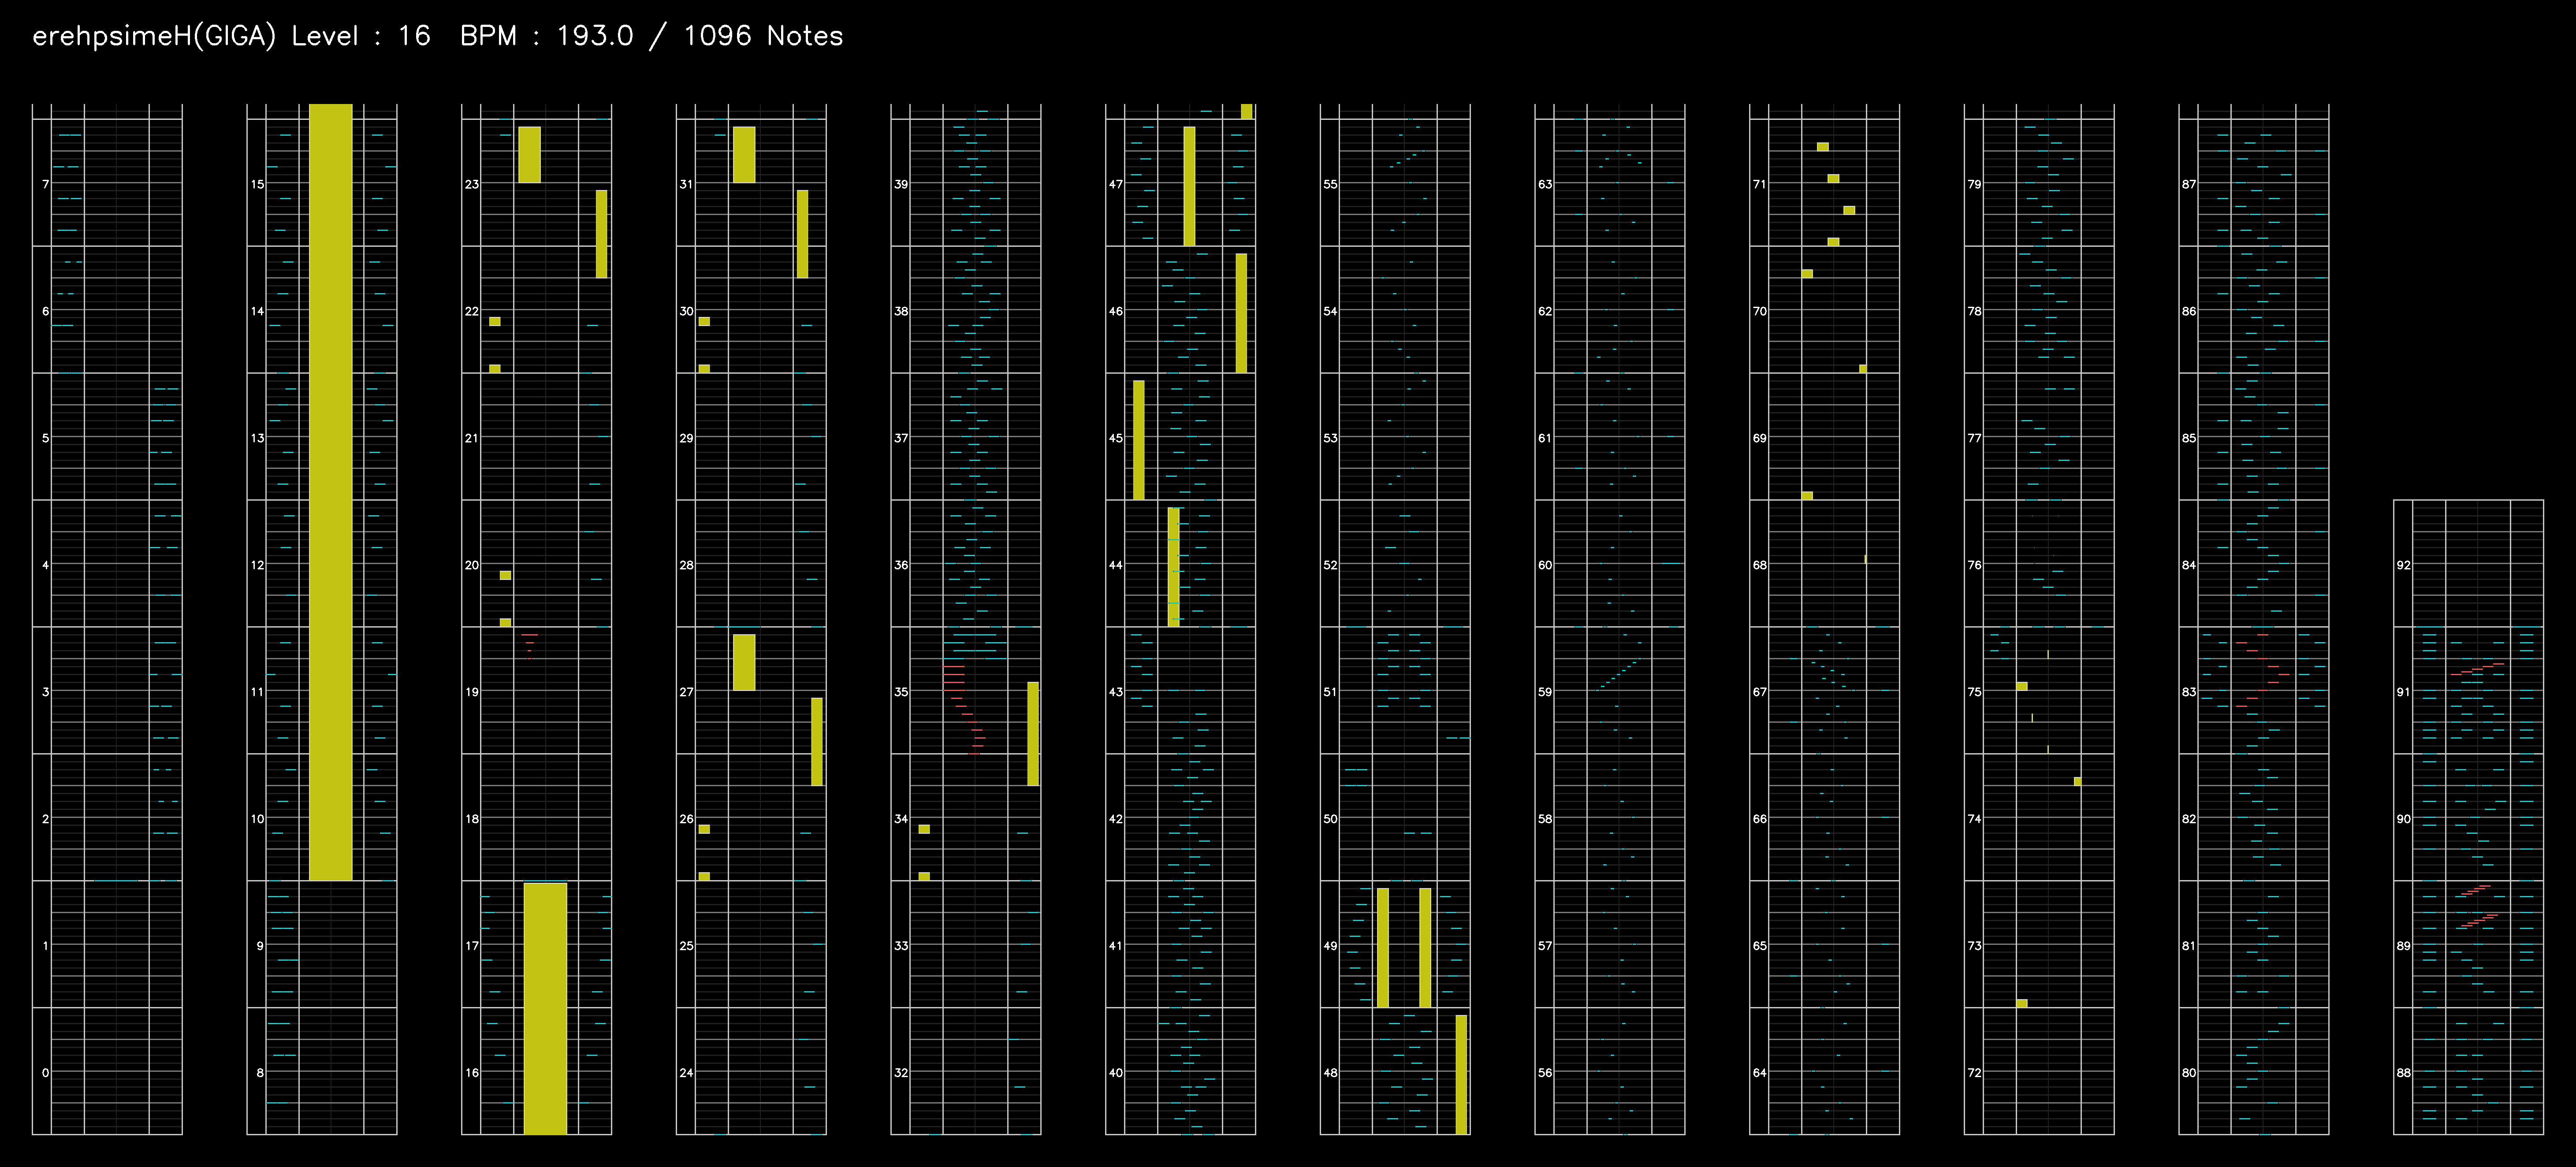2576x1167 pixels.
Task: Select the yellow hold note in measure 44
Action: point(1174,567)
